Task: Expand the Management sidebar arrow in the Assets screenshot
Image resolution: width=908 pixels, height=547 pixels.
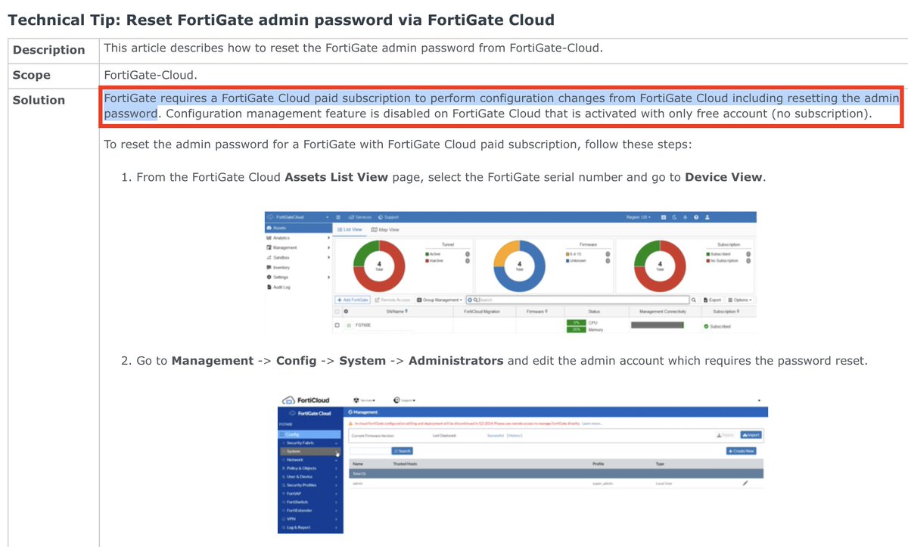Action: click(x=329, y=247)
